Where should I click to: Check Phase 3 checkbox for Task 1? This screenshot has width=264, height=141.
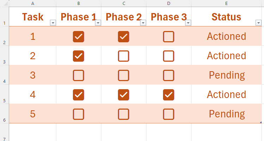click(169, 36)
